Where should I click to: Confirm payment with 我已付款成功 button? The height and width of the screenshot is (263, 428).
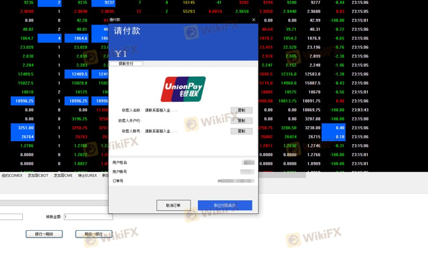(225, 206)
